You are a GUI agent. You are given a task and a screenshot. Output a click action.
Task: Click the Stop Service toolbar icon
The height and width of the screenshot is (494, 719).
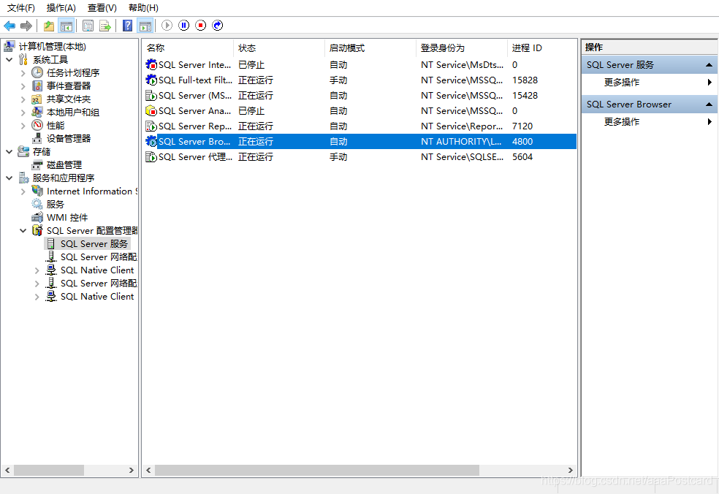200,26
